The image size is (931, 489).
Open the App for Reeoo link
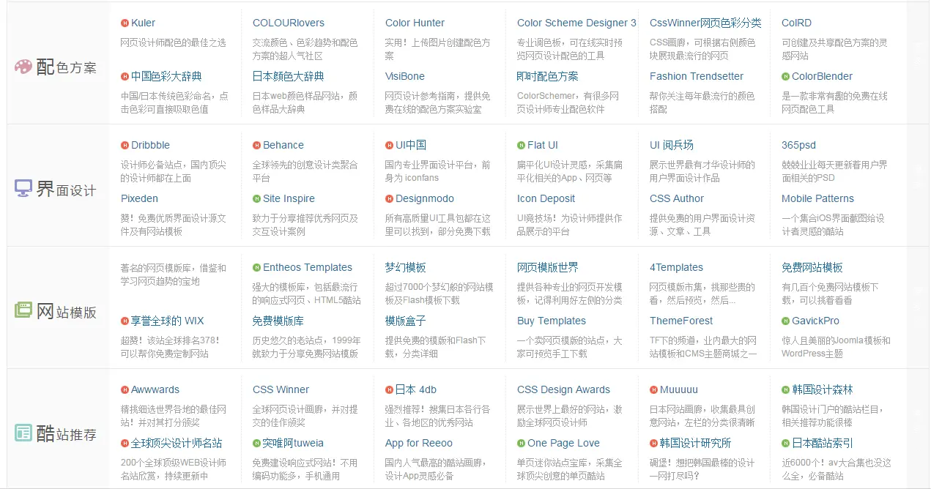point(419,443)
